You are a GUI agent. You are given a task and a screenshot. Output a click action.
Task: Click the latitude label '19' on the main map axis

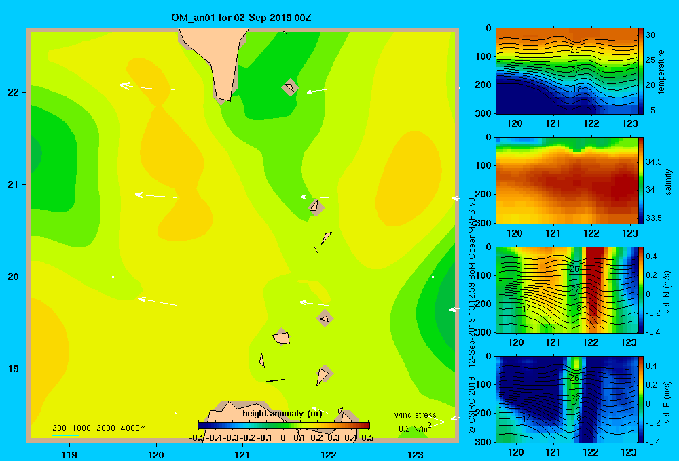point(13,369)
